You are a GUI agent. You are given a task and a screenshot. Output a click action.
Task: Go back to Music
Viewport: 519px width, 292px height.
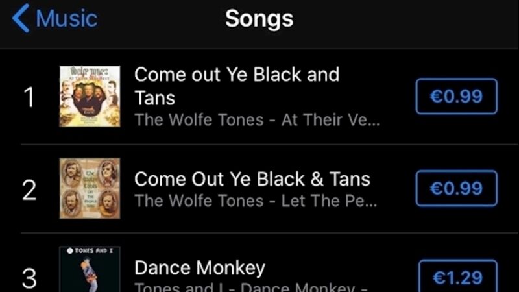54,18
